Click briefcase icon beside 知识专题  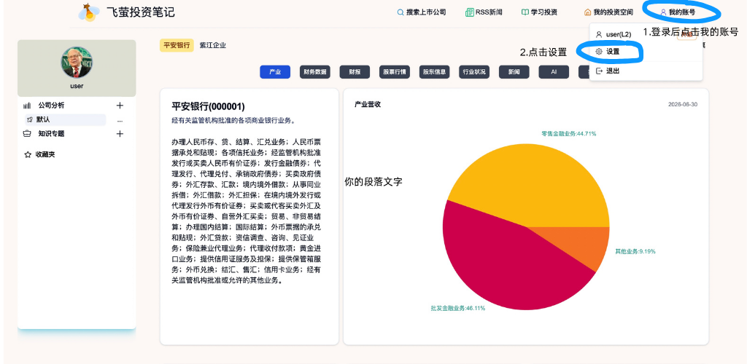[27, 133]
